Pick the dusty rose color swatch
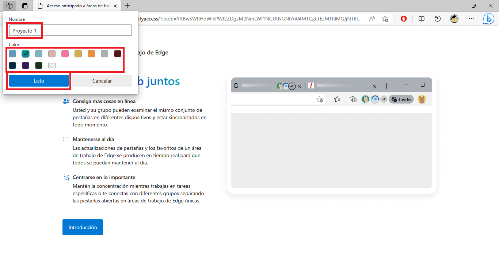Screen dimensions: 499x266 pyautogui.click(x=52, y=54)
